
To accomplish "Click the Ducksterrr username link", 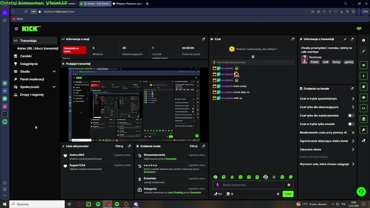I will pos(150,172).
